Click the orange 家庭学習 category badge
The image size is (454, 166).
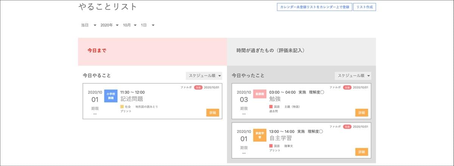tap(260, 135)
